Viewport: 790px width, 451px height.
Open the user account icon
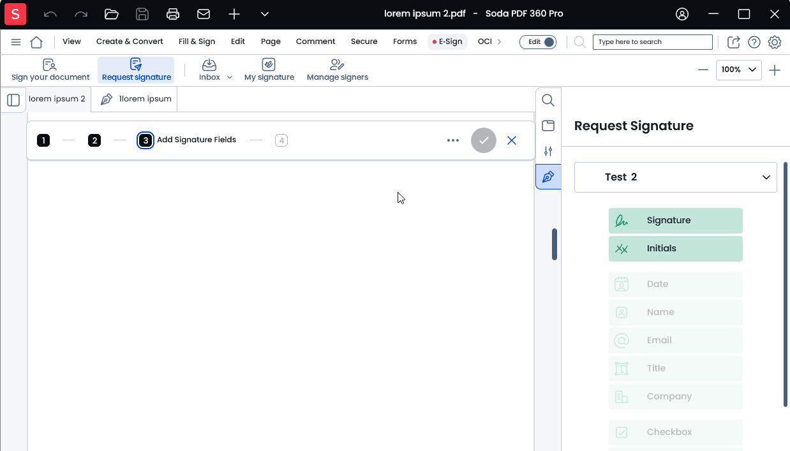[682, 14]
